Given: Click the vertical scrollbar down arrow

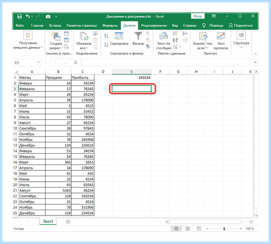Looking at the screenshot, I should 256,216.
